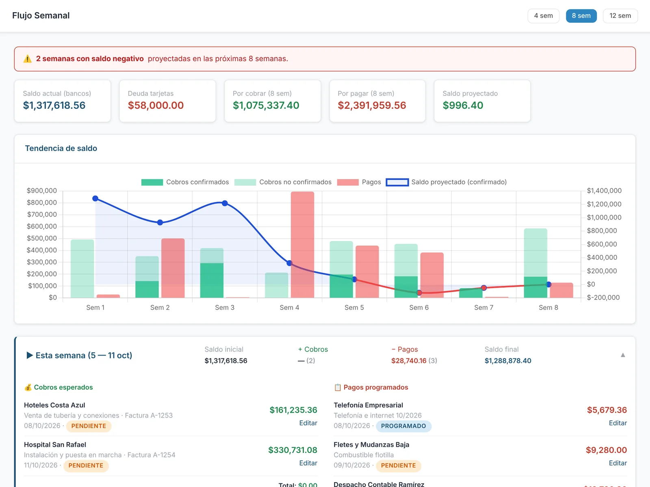Click Saldo proyectado card
The image size is (650, 487).
coord(482,101)
